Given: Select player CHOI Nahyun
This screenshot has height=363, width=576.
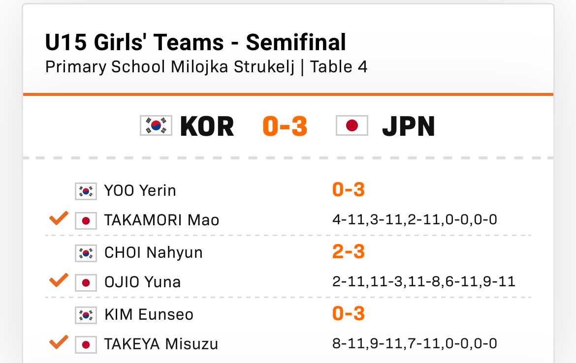Looking at the screenshot, I should point(153,252).
